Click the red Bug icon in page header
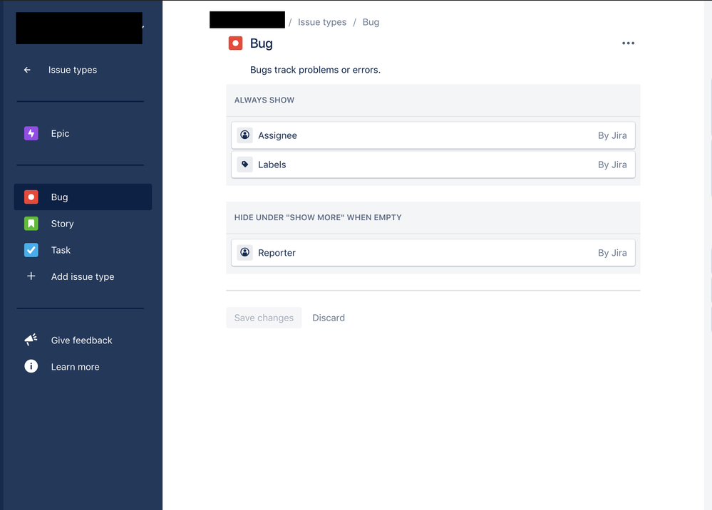Image resolution: width=712 pixels, height=510 pixels. point(235,43)
